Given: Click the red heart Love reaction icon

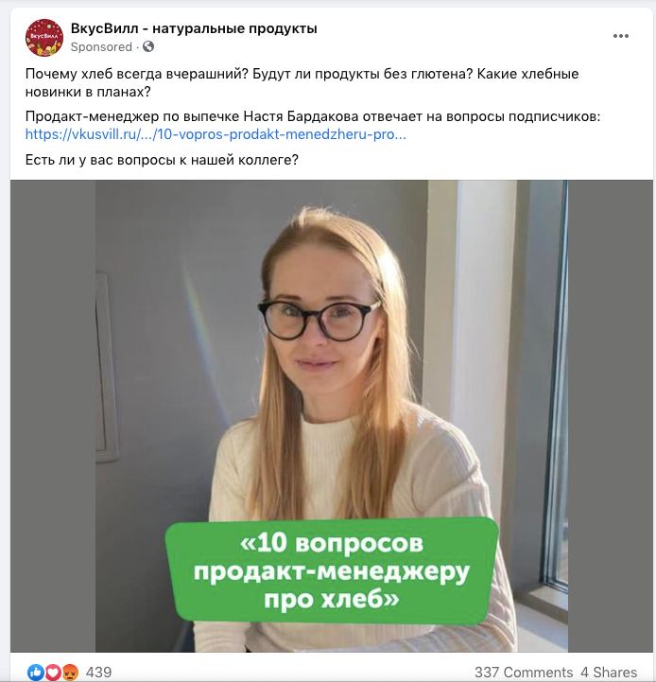Looking at the screenshot, I should [53, 673].
